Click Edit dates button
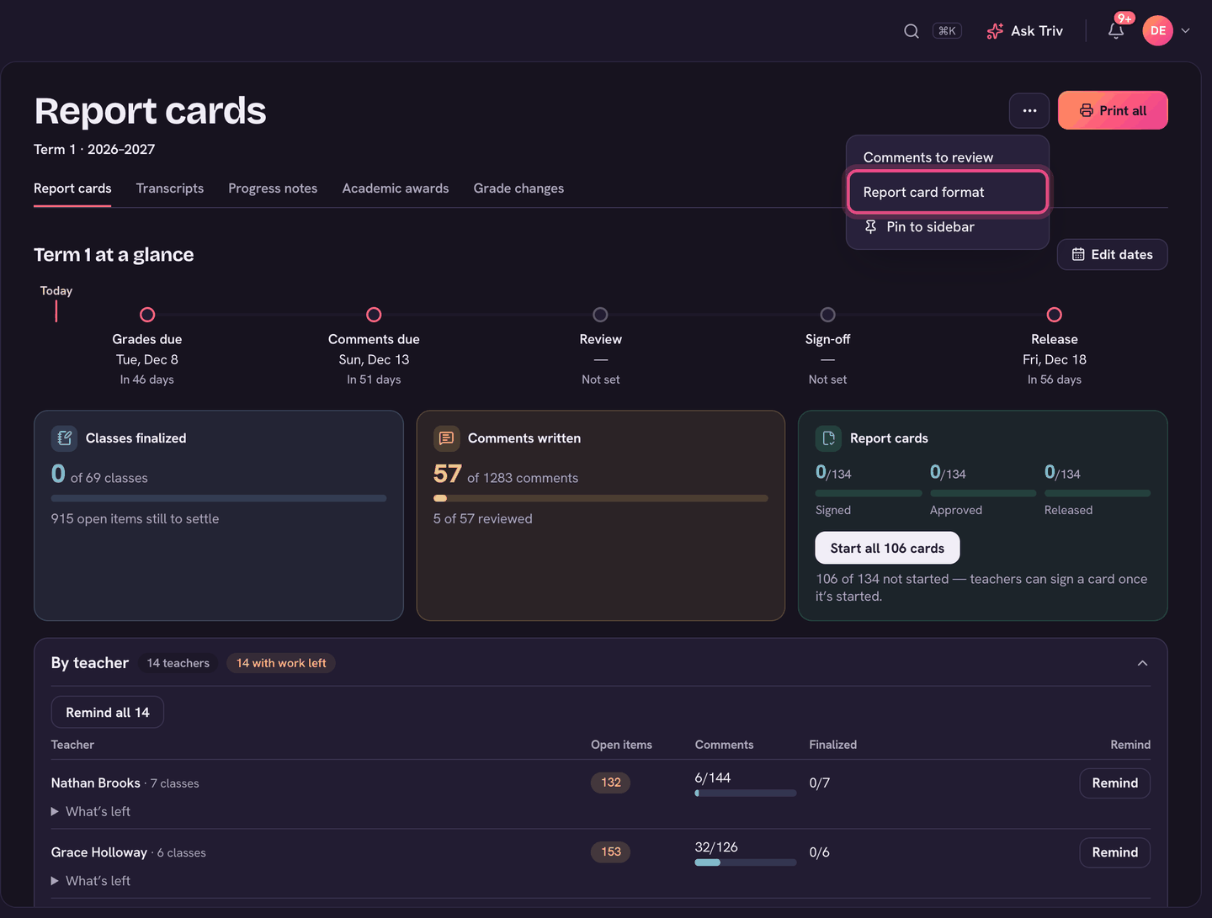This screenshot has width=1212, height=918. pyautogui.click(x=1112, y=255)
